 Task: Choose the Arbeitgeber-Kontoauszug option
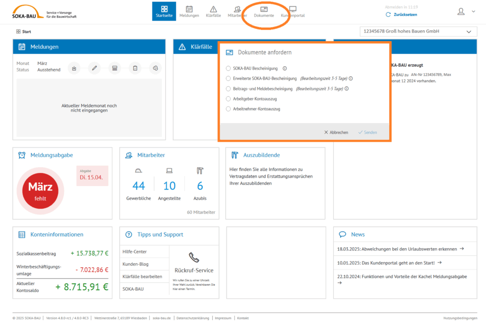point(228,99)
